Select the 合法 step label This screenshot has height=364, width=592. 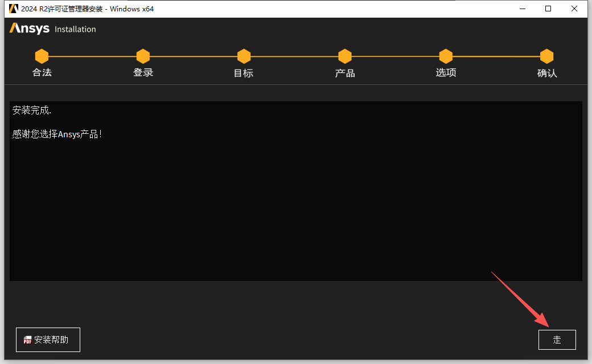coord(42,72)
